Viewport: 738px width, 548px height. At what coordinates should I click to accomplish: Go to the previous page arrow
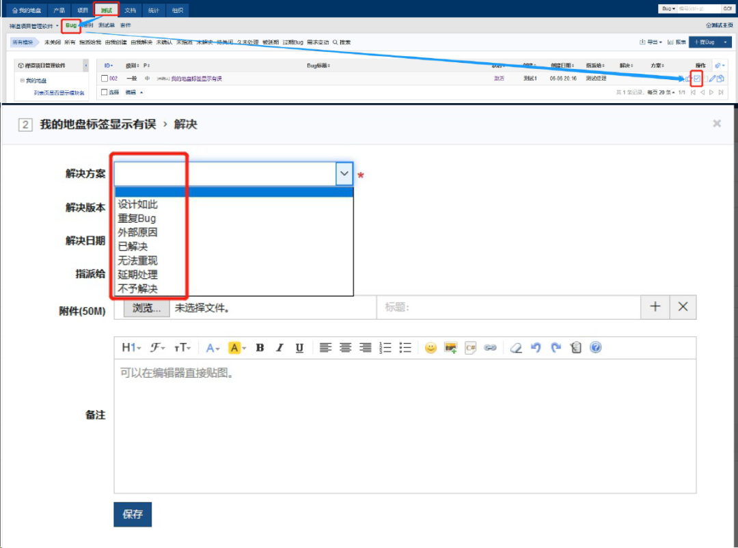(x=702, y=93)
